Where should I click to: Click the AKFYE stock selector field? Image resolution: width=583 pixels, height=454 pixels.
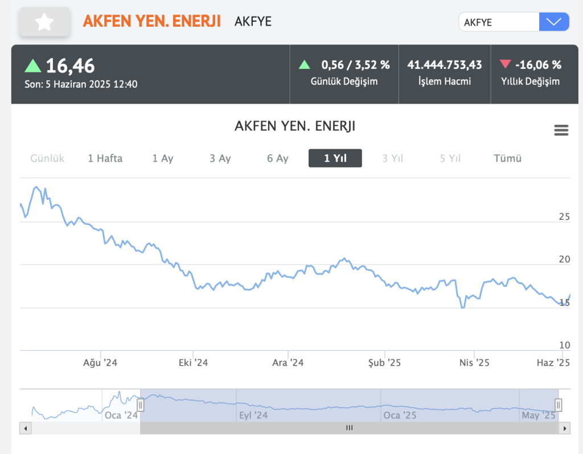click(x=499, y=22)
